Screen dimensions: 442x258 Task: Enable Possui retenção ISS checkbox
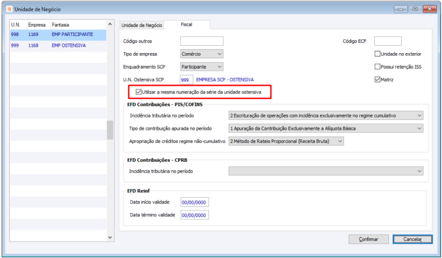377,67
